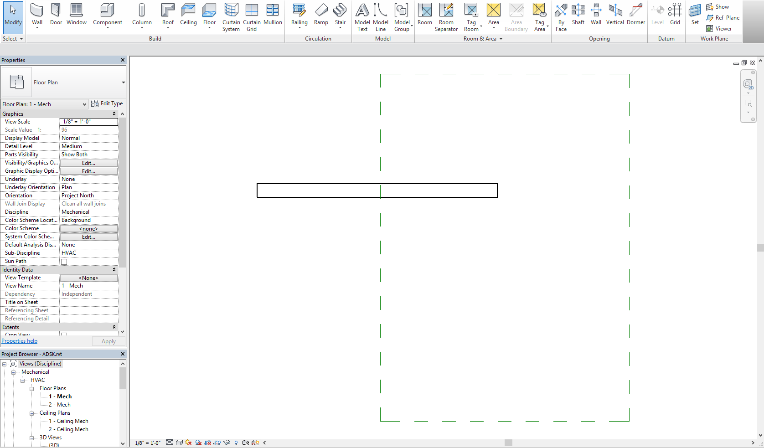Collapse the Identity Data section
This screenshot has width=764, height=448.
114,270
